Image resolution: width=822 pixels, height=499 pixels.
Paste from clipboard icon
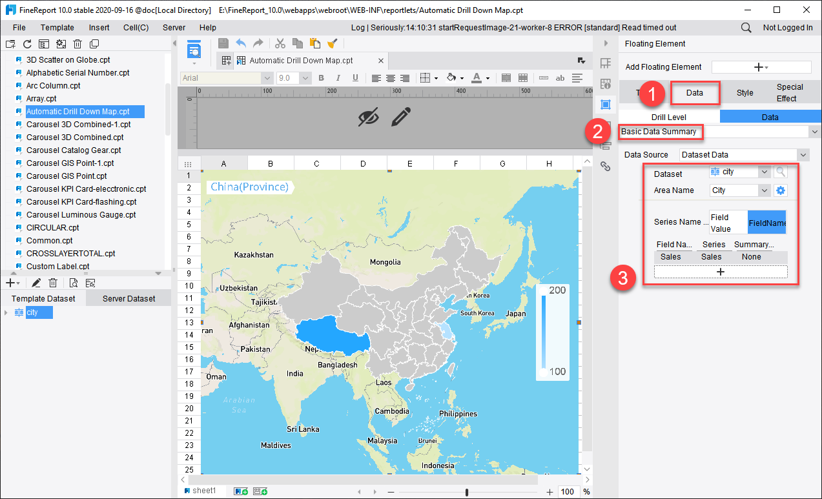(x=314, y=43)
